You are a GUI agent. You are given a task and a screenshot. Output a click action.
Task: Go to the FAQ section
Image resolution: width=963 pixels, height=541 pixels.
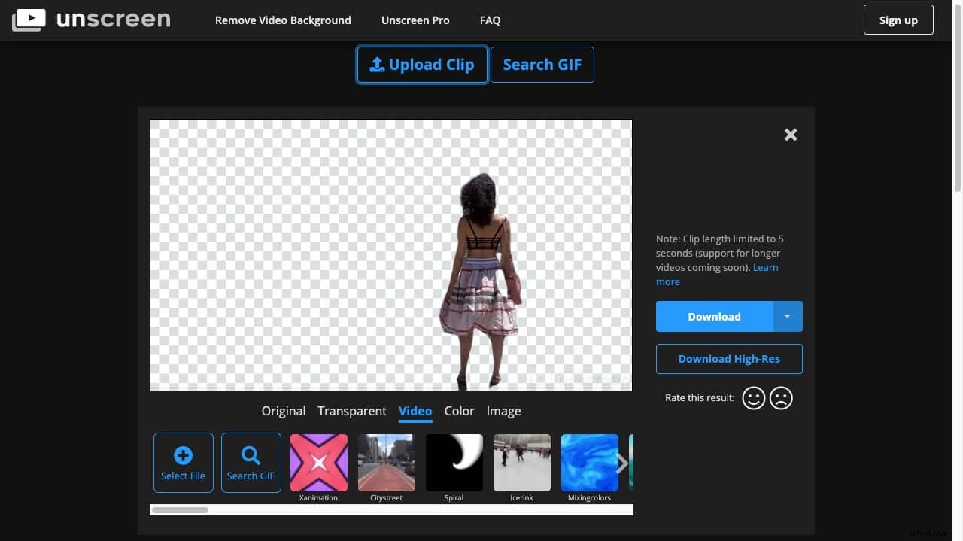(x=490, y=20)
